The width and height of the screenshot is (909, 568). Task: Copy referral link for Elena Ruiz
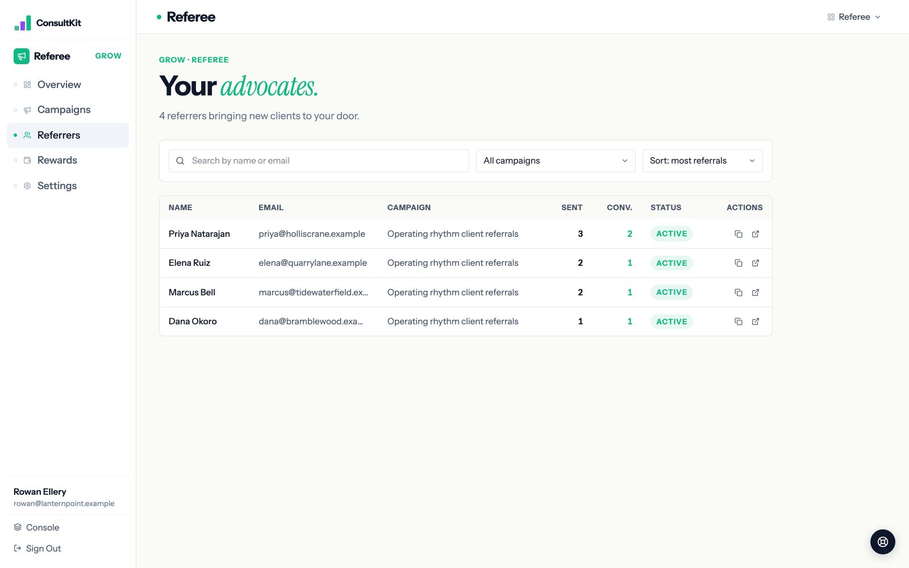point(739,263)
